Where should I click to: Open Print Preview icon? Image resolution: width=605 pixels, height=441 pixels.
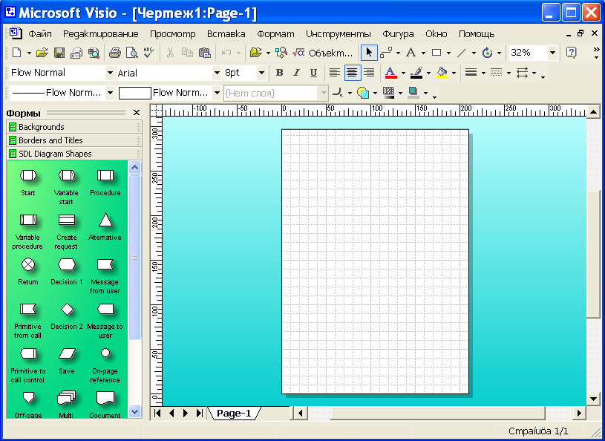click(x=132, y=53)
